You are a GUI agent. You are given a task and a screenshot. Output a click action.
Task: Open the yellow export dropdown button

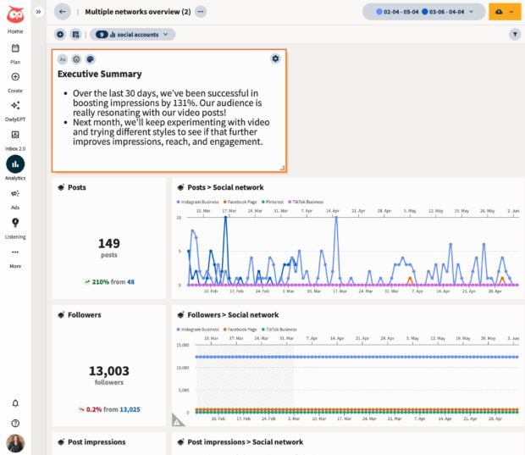pos(505,12)
